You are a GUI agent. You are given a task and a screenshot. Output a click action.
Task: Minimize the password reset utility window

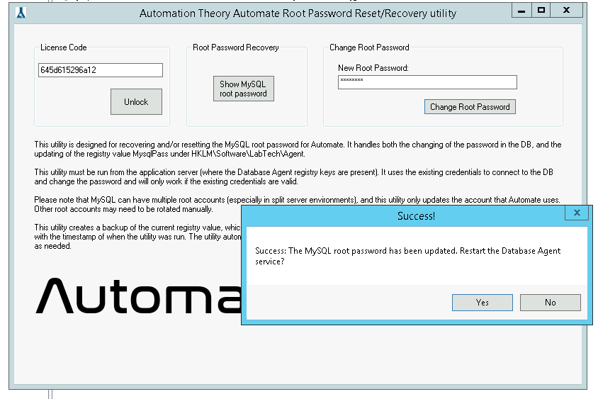pos(521,11)
